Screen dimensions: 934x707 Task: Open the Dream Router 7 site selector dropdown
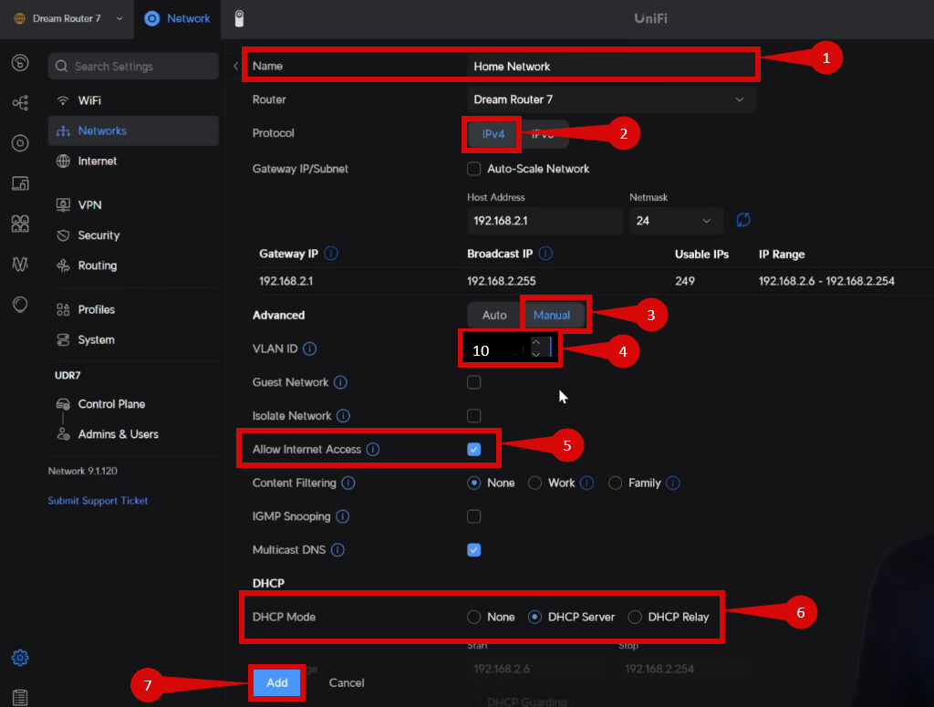(x=67, y=18)
